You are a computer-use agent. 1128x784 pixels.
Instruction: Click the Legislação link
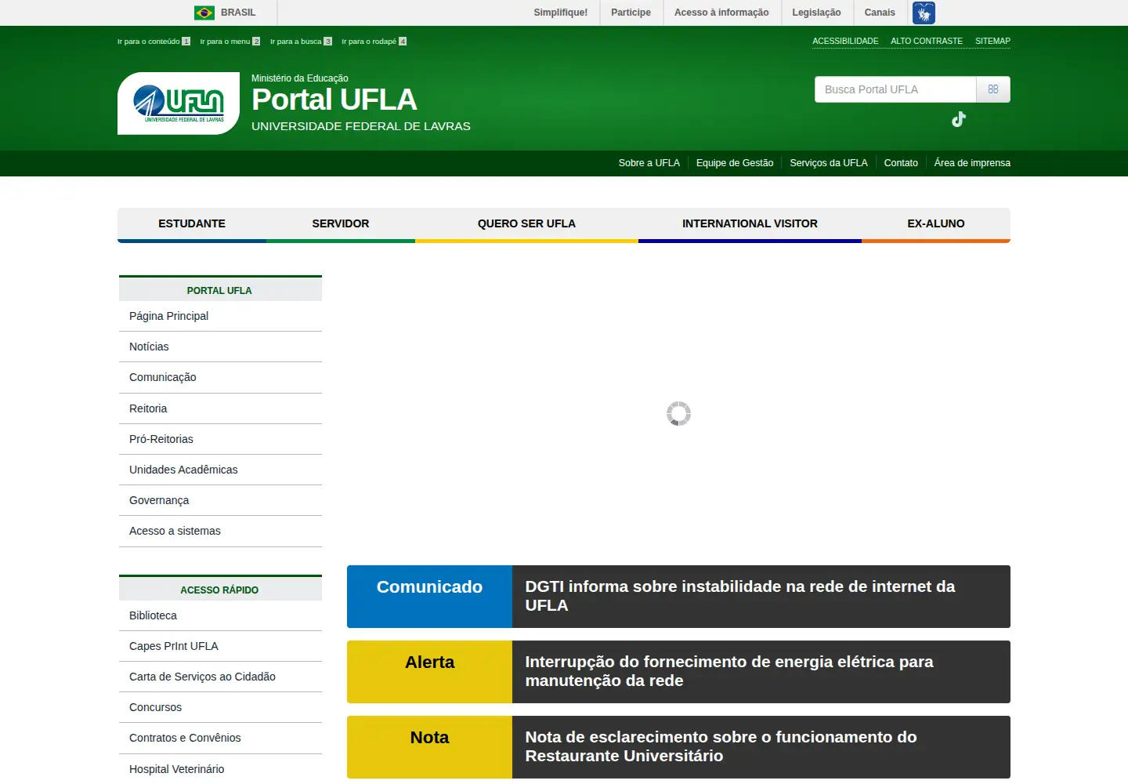pyautogui.click(x=816, y=13)
